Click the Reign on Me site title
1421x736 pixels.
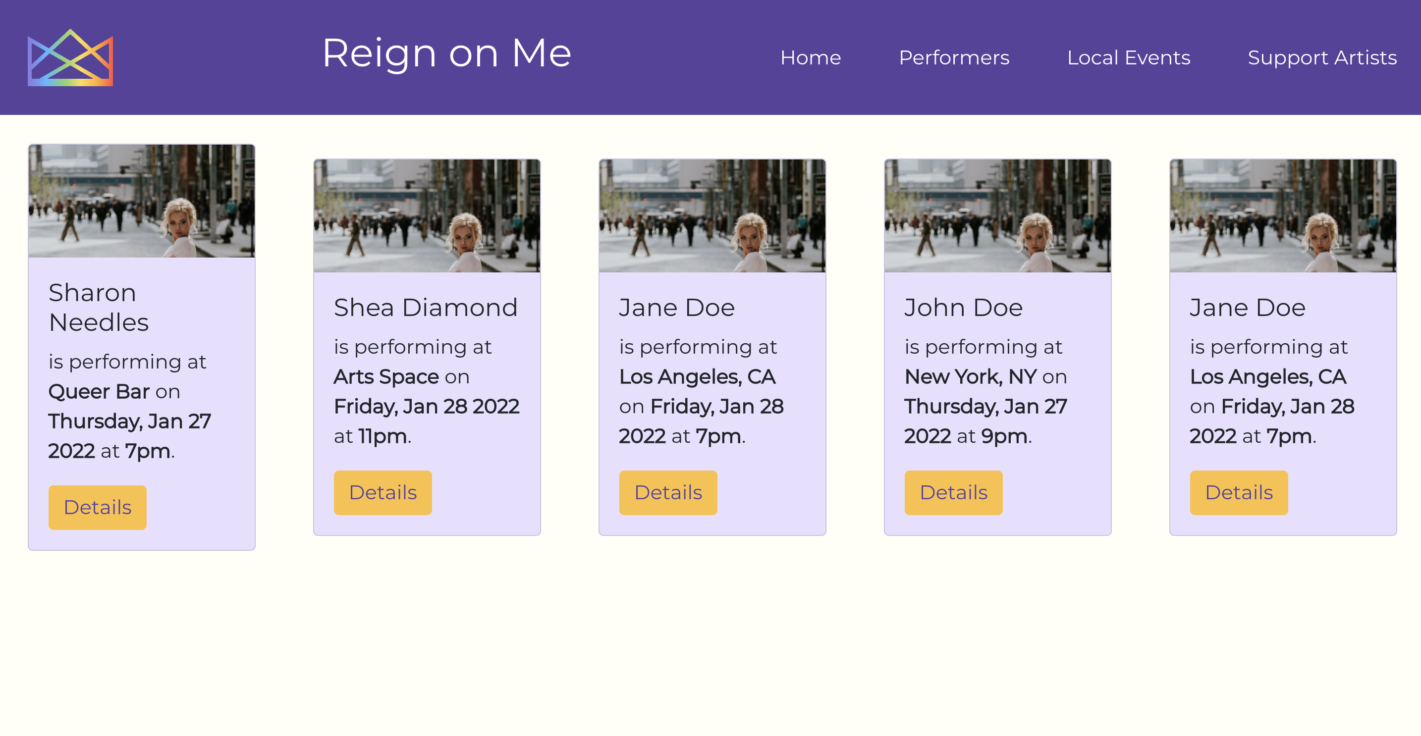(x=446, y=53)
